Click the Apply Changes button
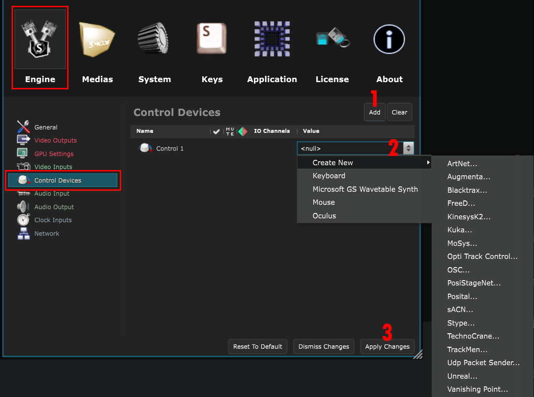This screenshot has width=534, height=397. click(x=387, y=346)
